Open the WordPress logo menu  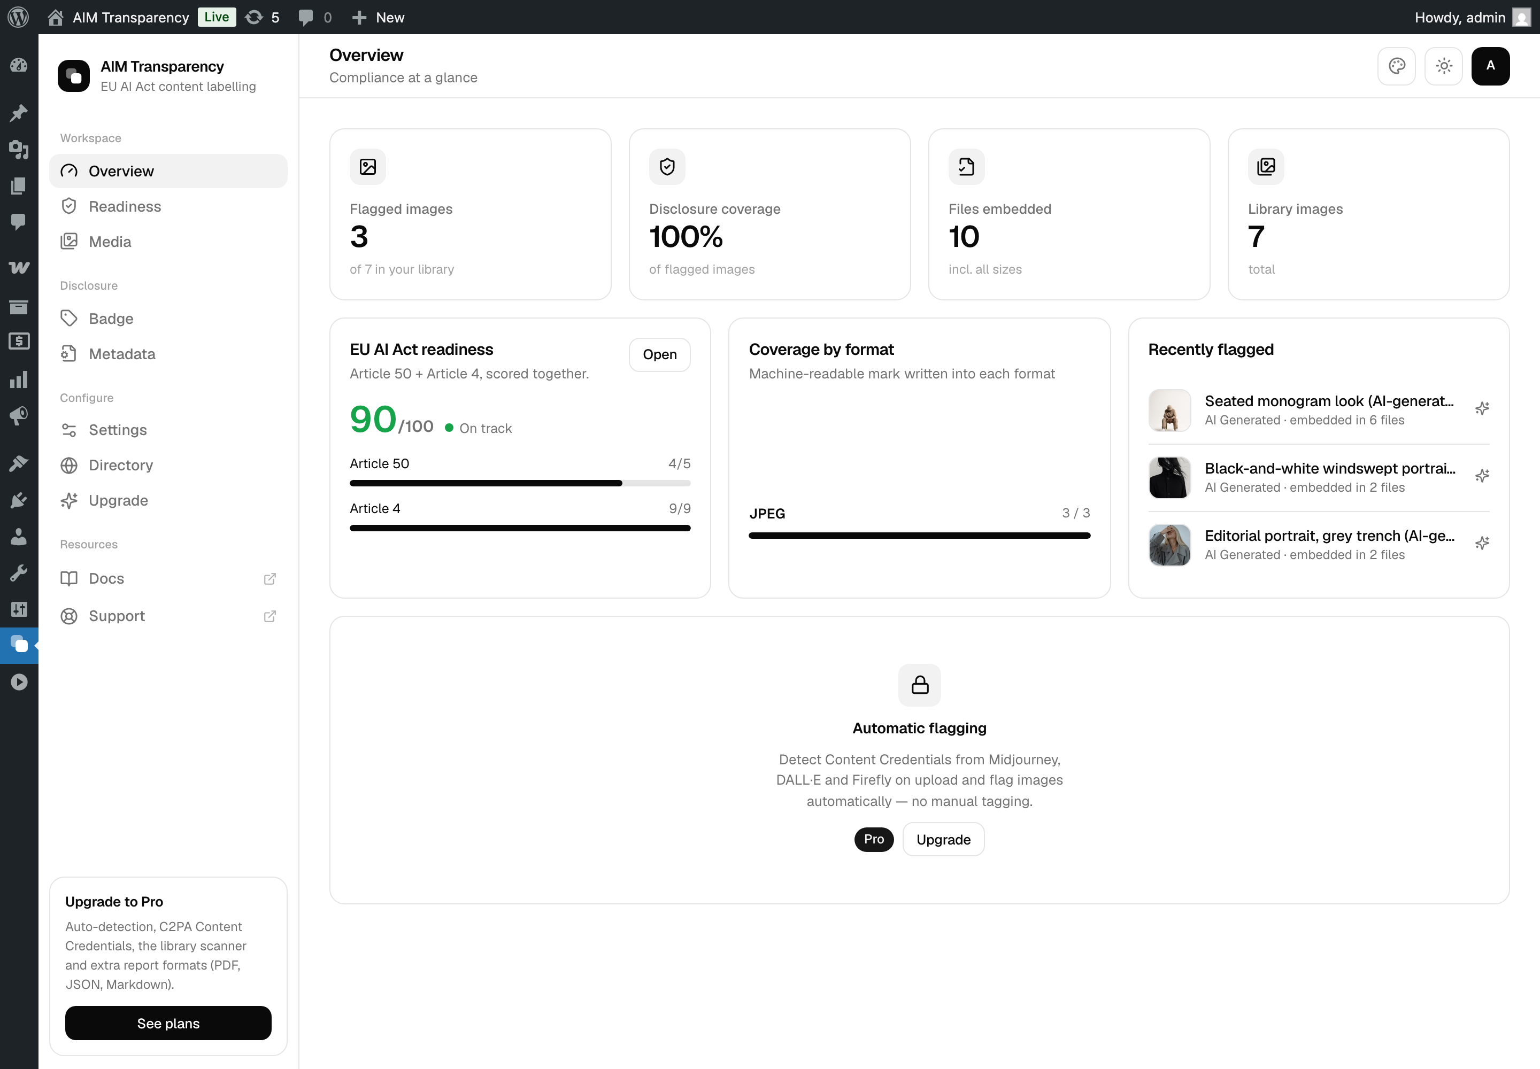[x=18, y=17]
